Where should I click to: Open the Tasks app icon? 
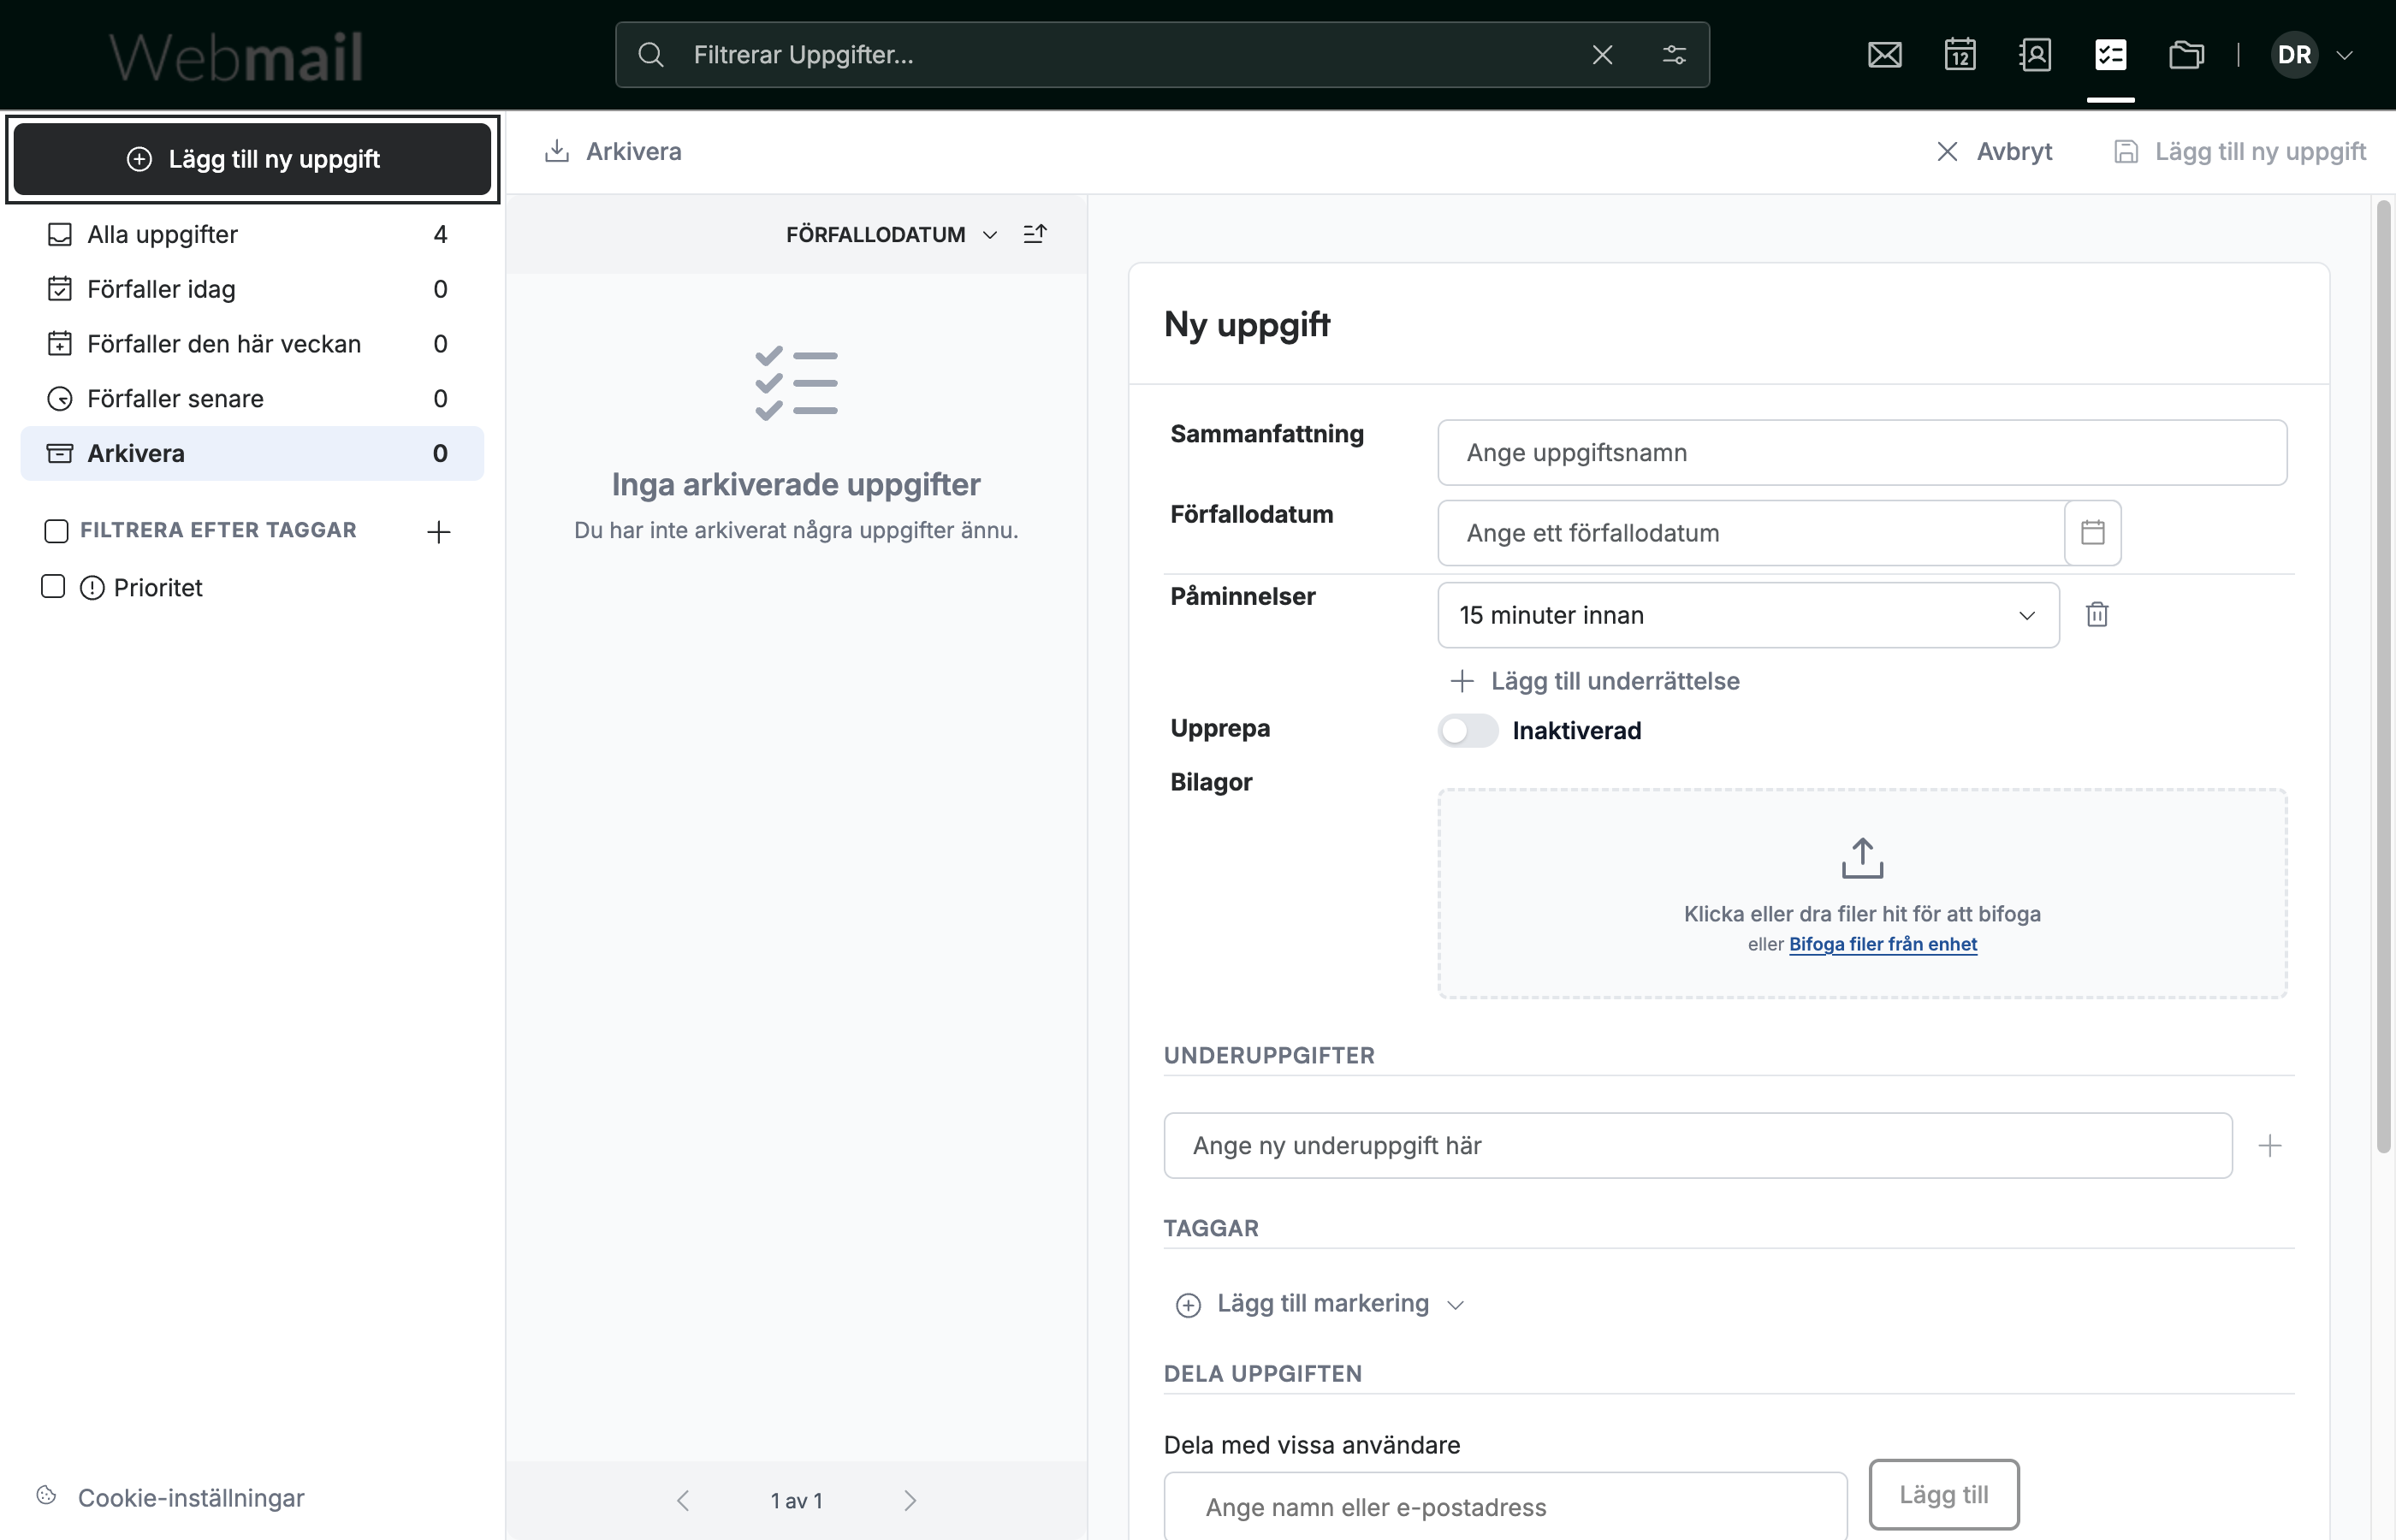2111,55
